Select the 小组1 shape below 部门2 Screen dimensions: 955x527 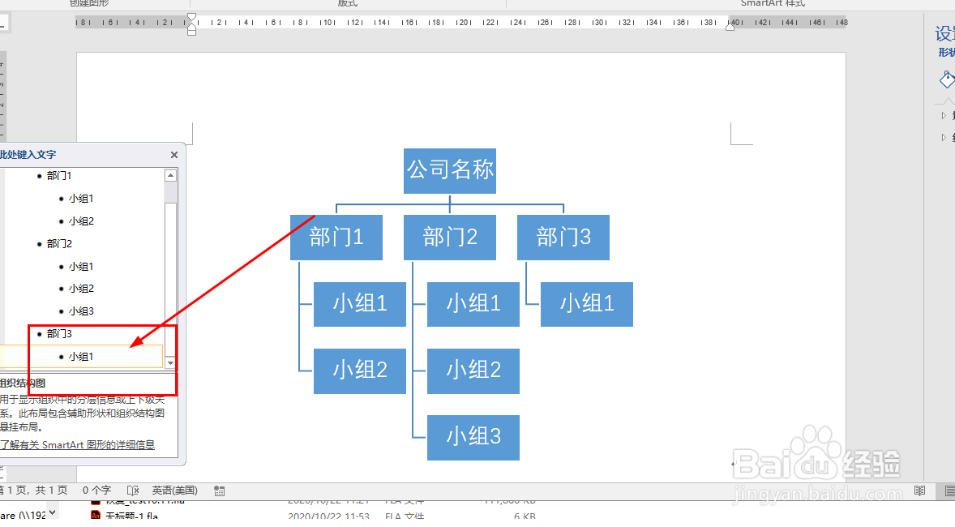coord(473,304)
